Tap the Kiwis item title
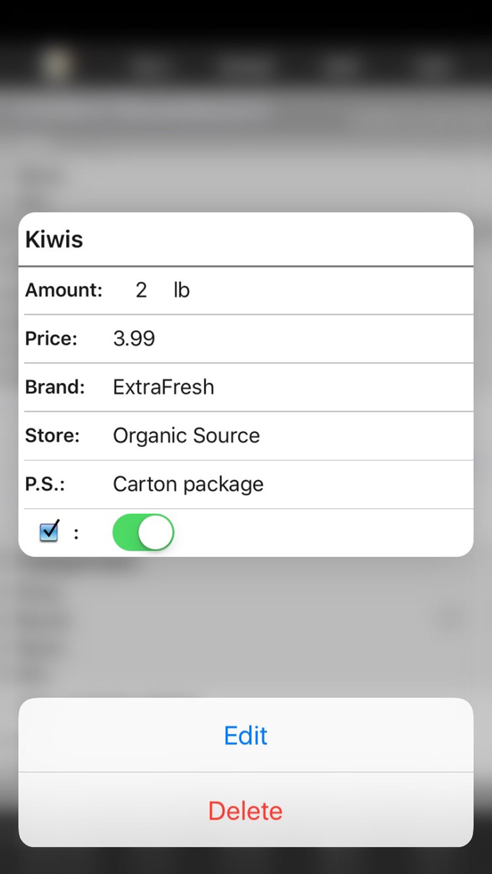The width and height of the screenshot is (492, 874). [55, 240]
